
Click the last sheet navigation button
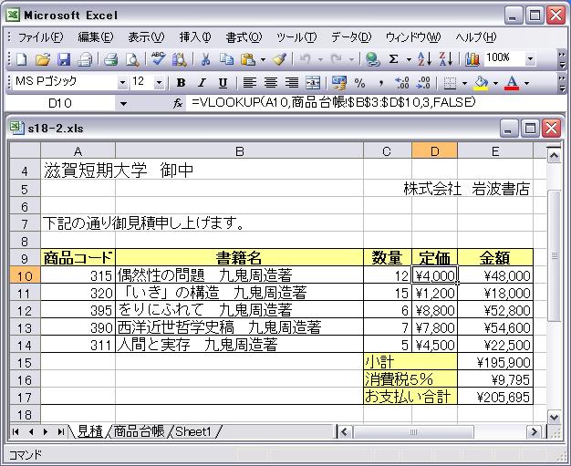[60, 432]
